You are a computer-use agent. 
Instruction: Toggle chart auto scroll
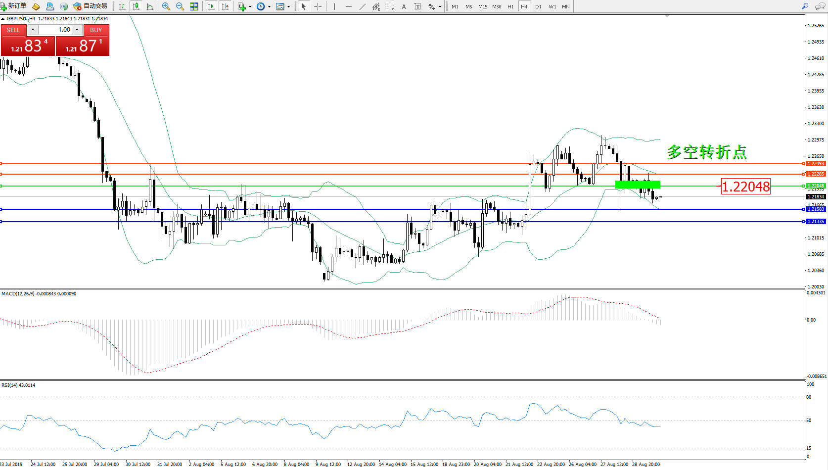tap(211, 6)
